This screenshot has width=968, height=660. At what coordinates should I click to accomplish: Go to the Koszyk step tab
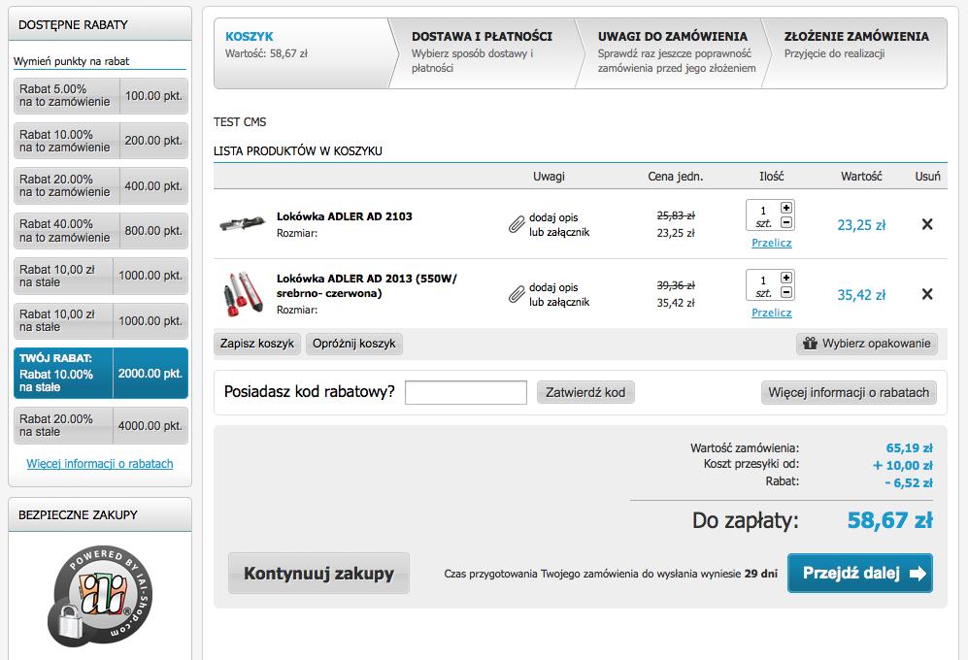pyautogui.click(x=303, y=53)
